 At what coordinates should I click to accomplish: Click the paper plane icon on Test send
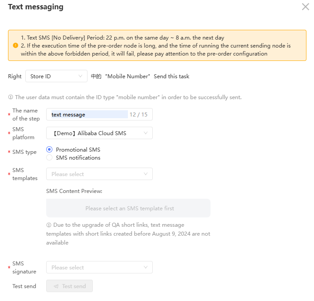coord(56,286)
